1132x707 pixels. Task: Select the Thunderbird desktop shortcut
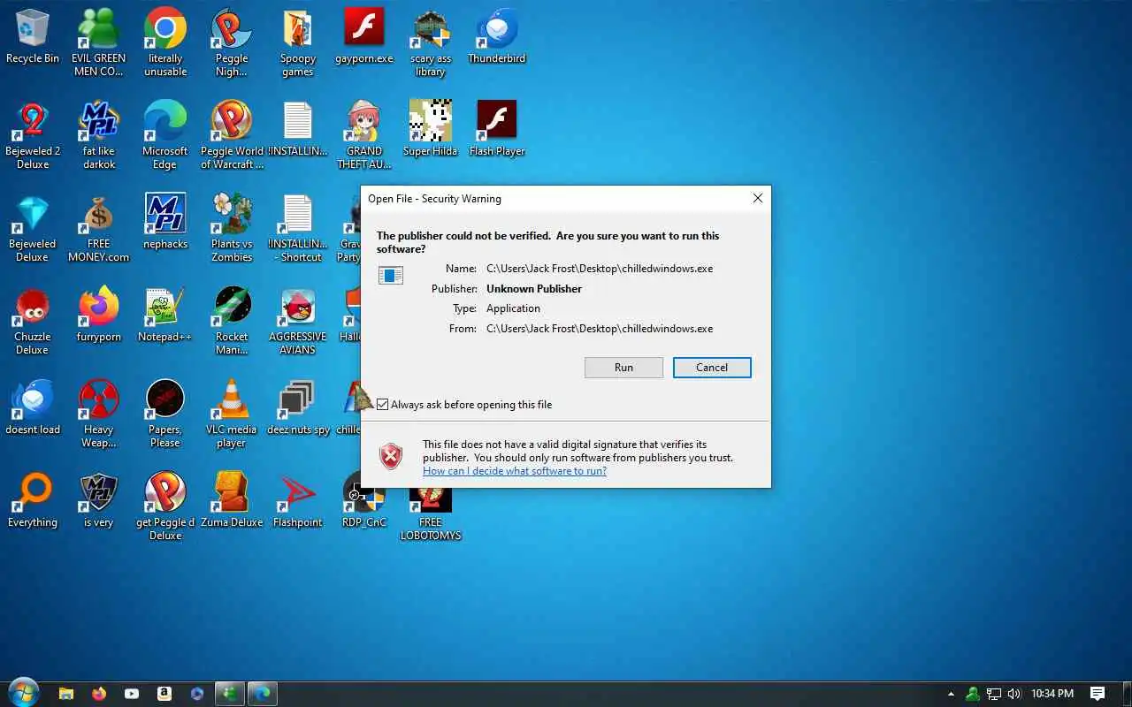click(497, 37)
